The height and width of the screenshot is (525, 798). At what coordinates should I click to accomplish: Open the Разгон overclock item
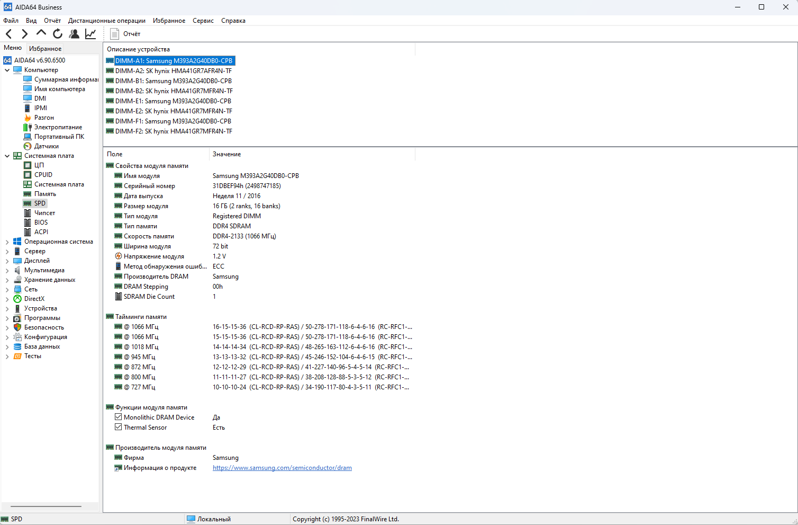click(x=39, y=118)
